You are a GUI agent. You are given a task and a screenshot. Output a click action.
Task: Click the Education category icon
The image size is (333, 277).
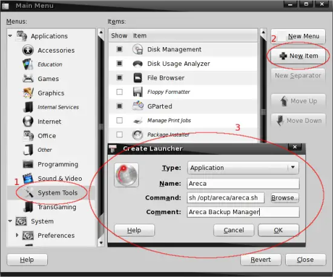pos(28,64)
